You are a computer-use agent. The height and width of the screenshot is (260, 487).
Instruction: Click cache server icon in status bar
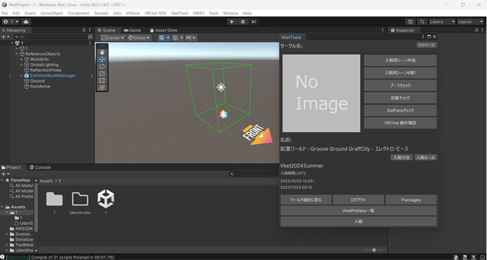tap(465, 257)
